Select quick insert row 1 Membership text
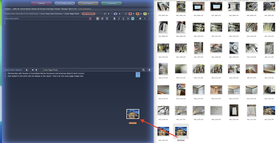The image size is (279, 143). pyautogui.click(x=46, y=73)
